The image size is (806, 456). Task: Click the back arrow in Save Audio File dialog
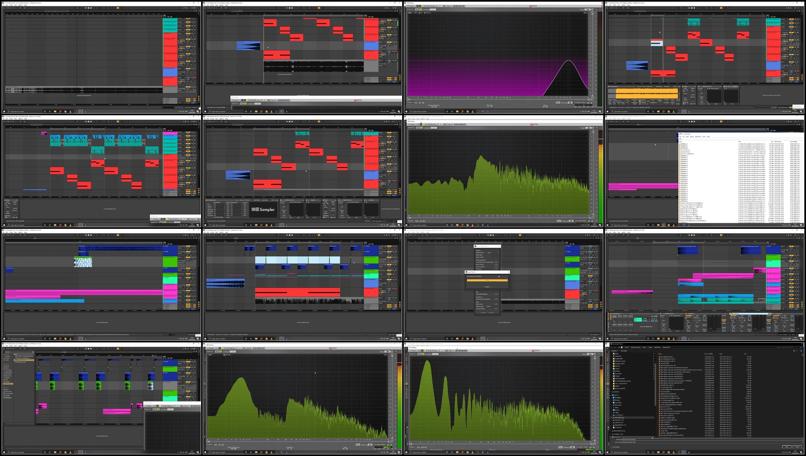pos(612,347)
